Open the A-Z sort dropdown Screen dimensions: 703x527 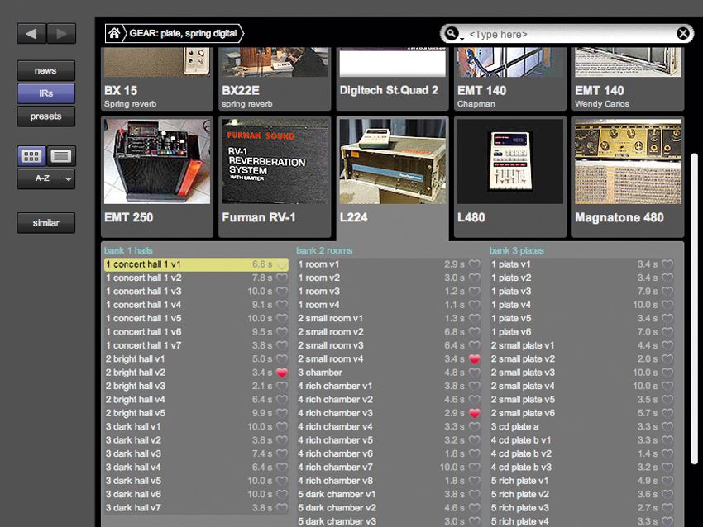[x=46, y=178]
